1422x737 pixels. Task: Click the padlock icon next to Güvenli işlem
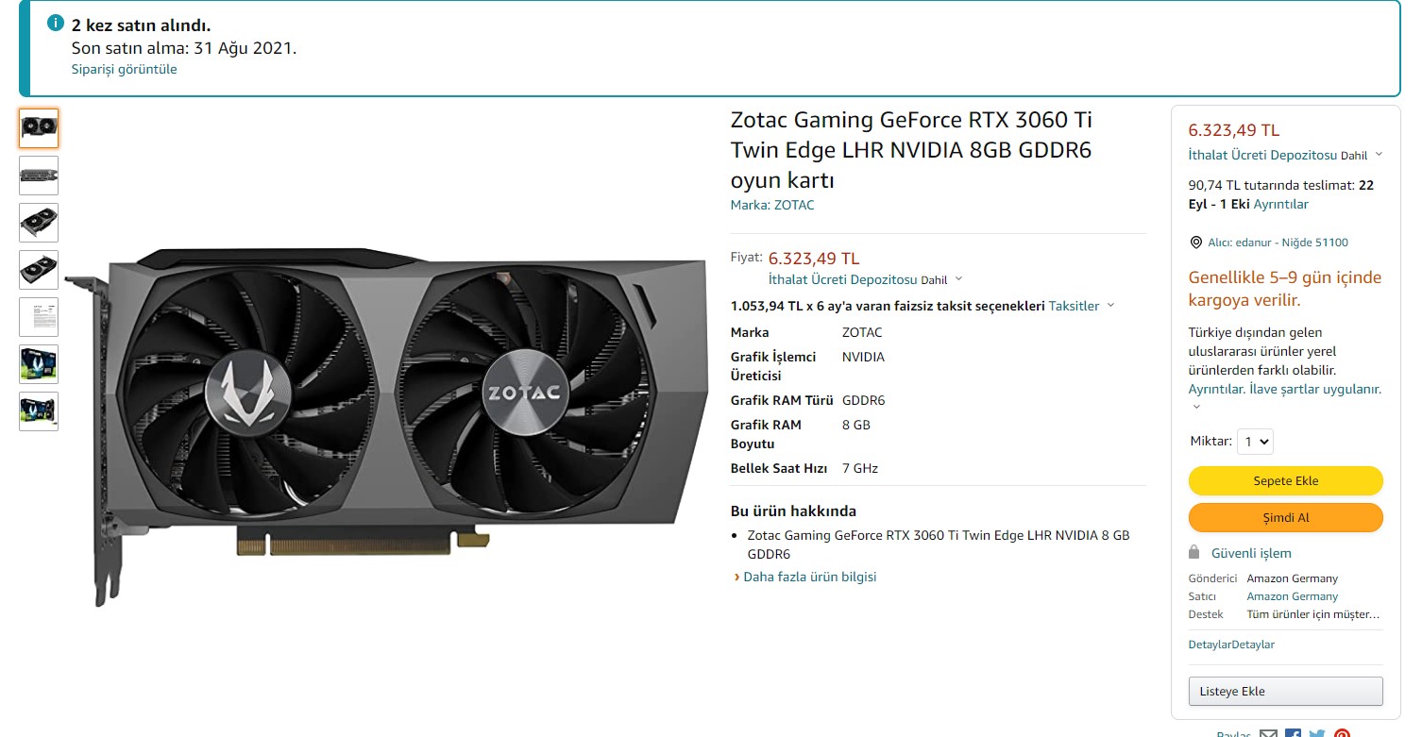pyautogui.click(x=1193, y=553)
